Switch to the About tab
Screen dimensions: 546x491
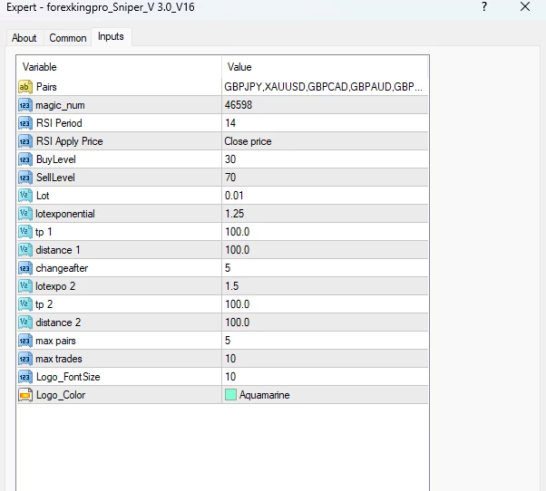24,38
